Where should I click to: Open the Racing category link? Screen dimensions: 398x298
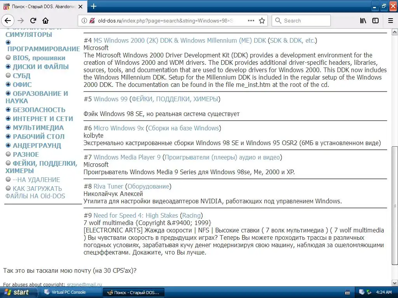pyautogui.click(x=191, y=216)
